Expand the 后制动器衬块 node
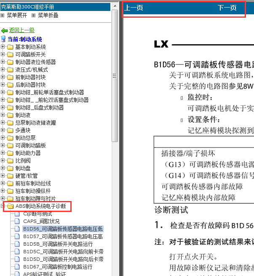 [3, 85]
